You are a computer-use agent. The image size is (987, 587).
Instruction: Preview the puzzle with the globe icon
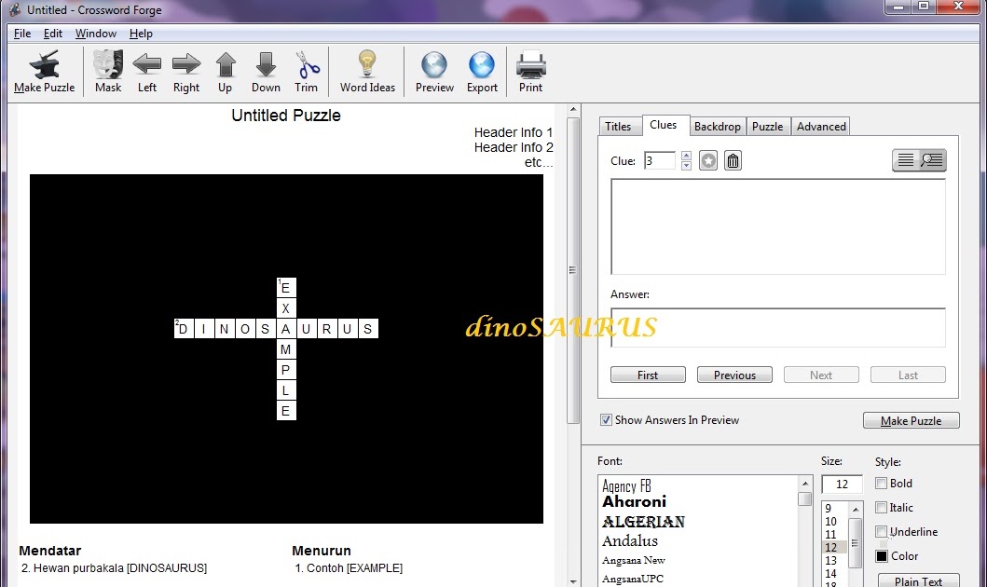click(433, 61)
